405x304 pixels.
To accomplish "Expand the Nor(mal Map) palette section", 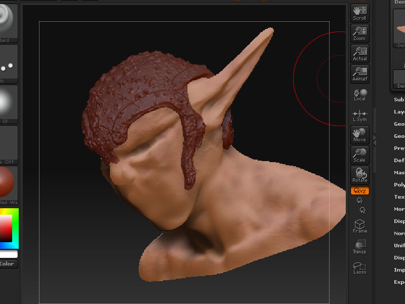I will click(x=399, y=233).
